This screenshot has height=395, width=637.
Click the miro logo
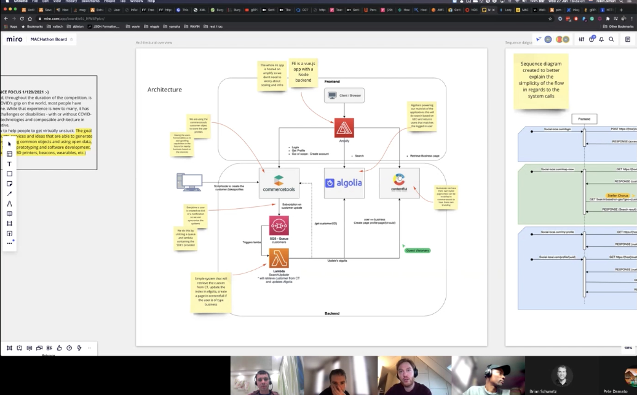tap(15, 39)
